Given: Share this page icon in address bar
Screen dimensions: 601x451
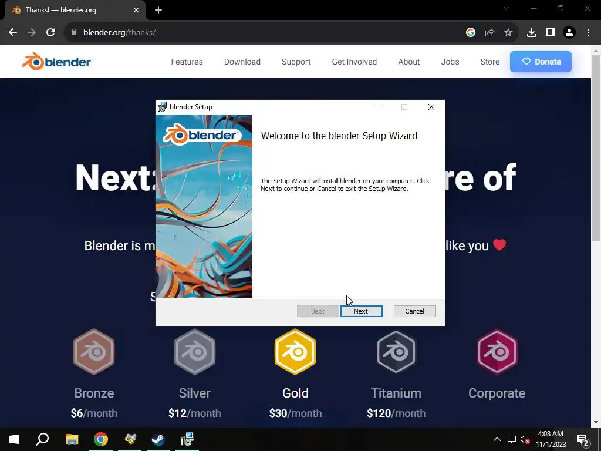Looking at the screenshot, I should 489,33.
